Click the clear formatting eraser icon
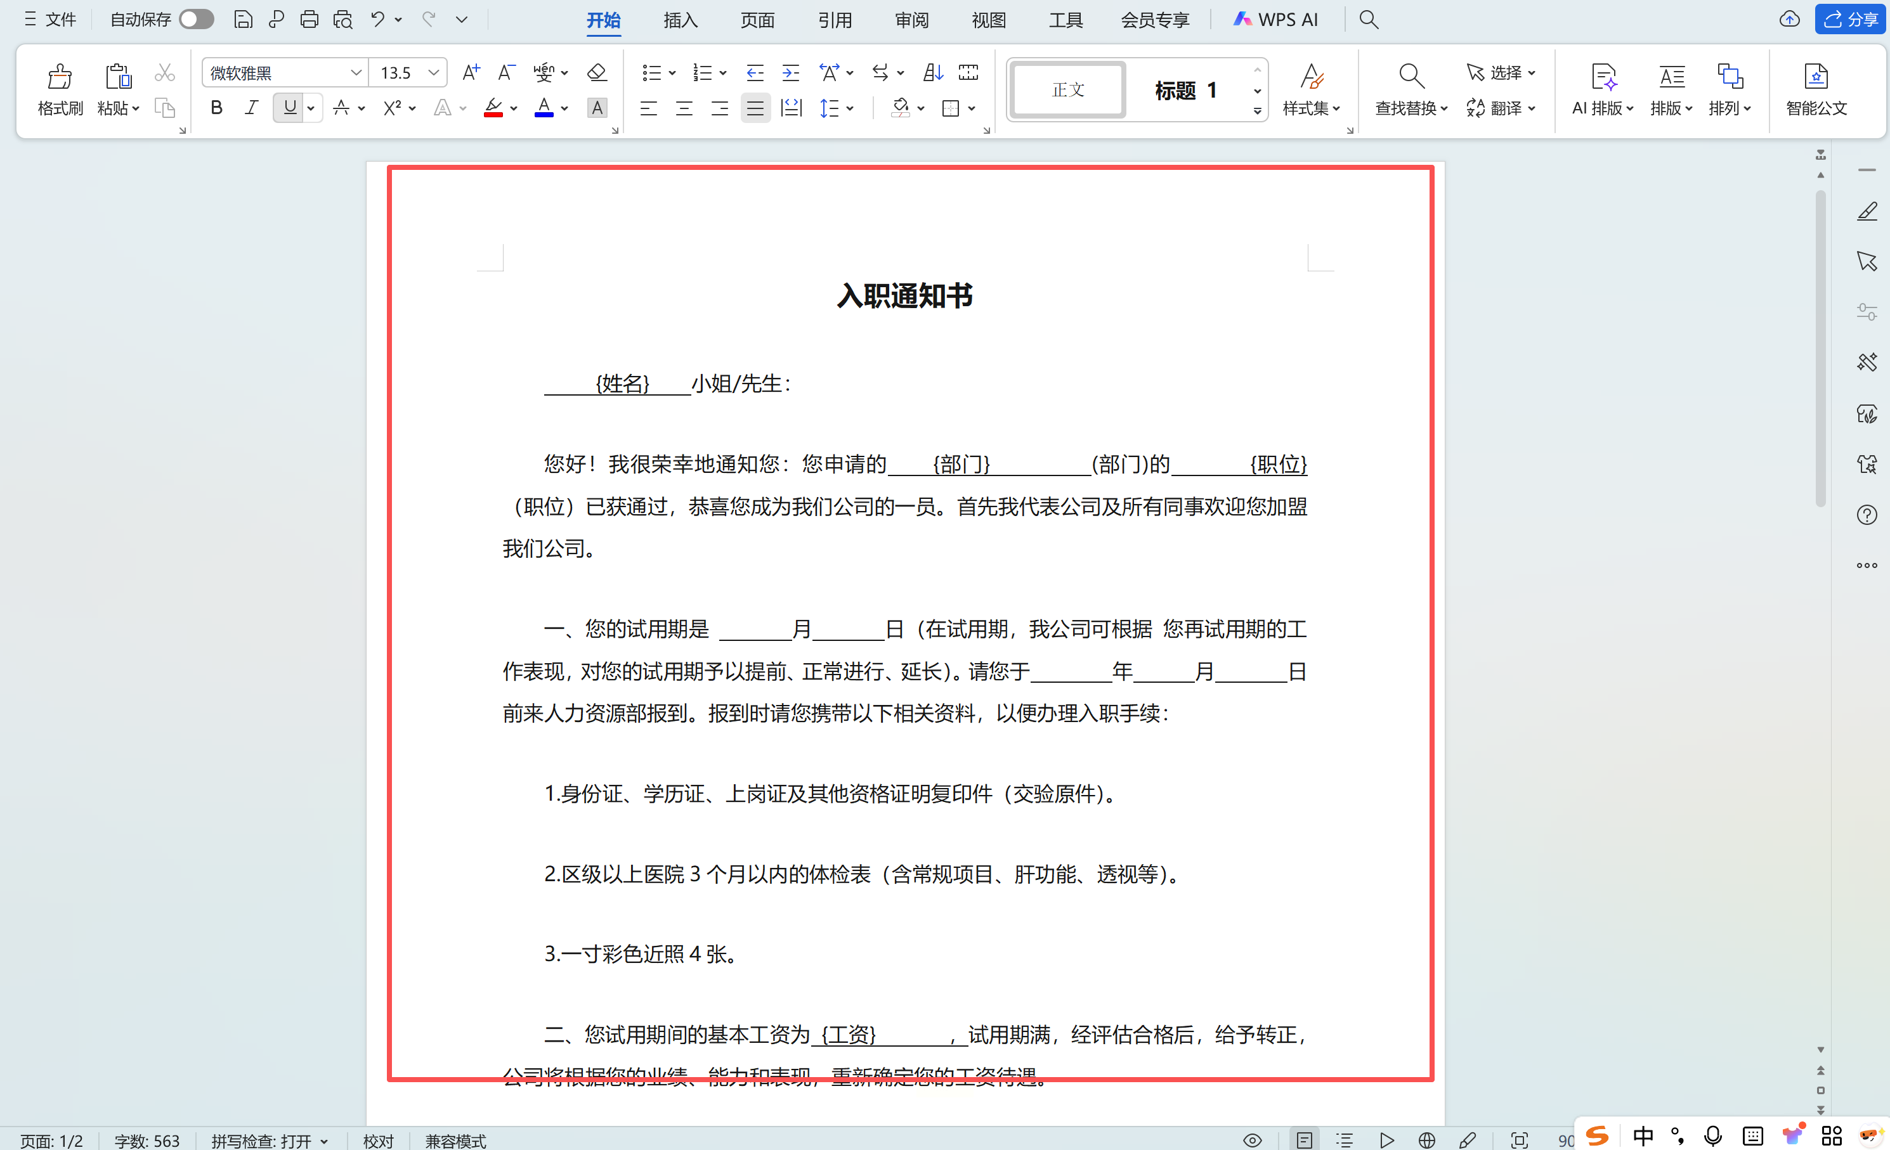 click(x=597, y=73)
